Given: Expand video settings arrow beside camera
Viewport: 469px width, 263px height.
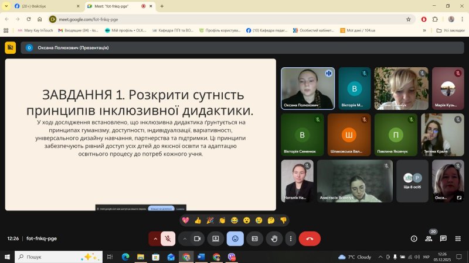Looking at the screenshot, I should [x=185, y=238].
